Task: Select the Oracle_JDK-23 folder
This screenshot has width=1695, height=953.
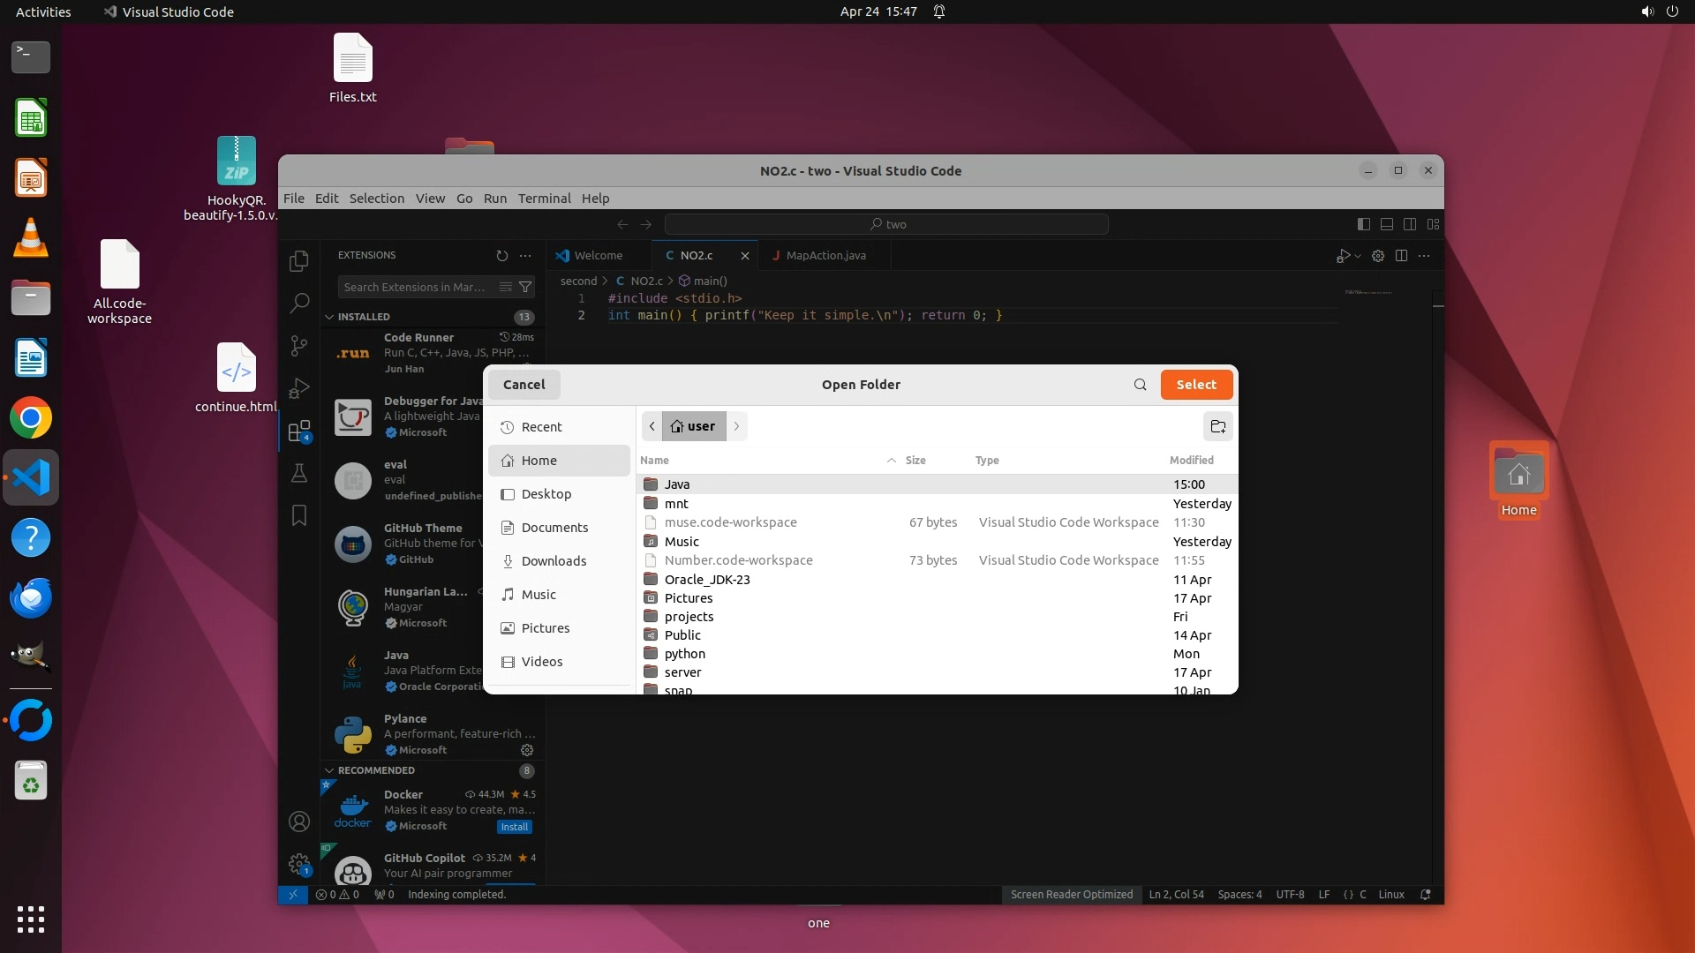Action: tap(706, 580)
